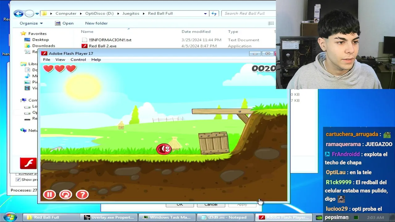Screen dimensions: 395x222
Task: Focus the Search Red Ball Full box
Action: (248, 14)
